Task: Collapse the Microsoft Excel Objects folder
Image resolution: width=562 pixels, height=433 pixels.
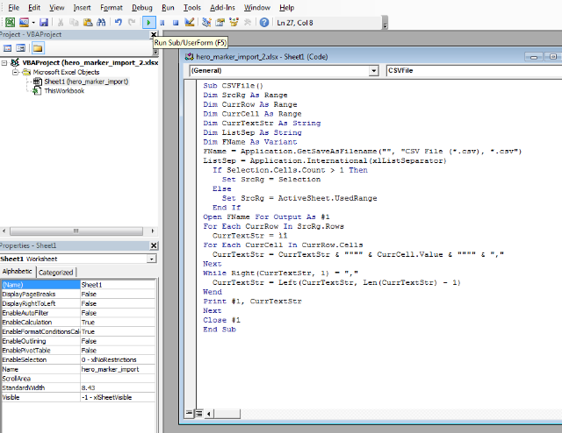Action: (15, 72)
